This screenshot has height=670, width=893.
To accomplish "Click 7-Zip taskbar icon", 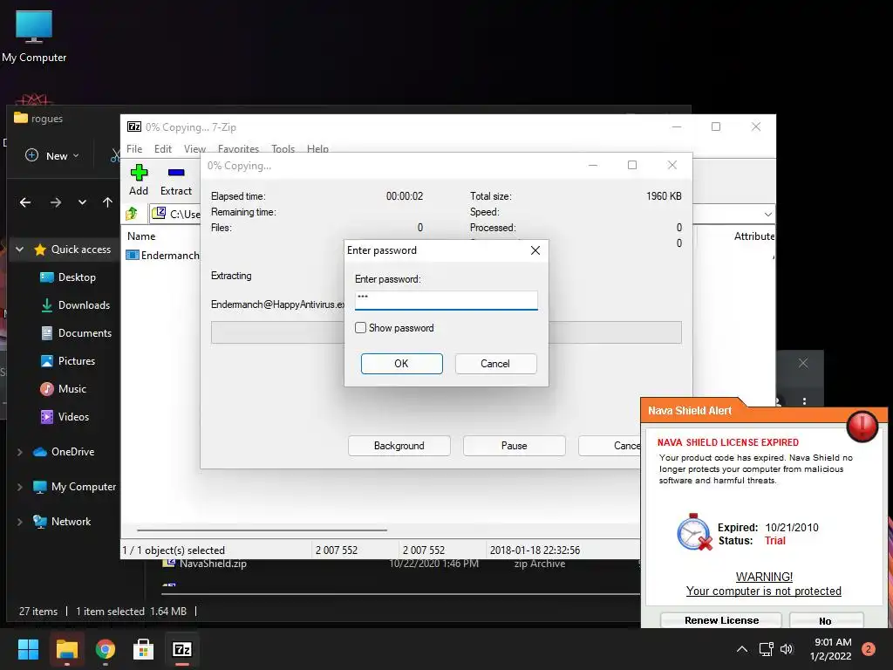I will click(x=182, y=649).
